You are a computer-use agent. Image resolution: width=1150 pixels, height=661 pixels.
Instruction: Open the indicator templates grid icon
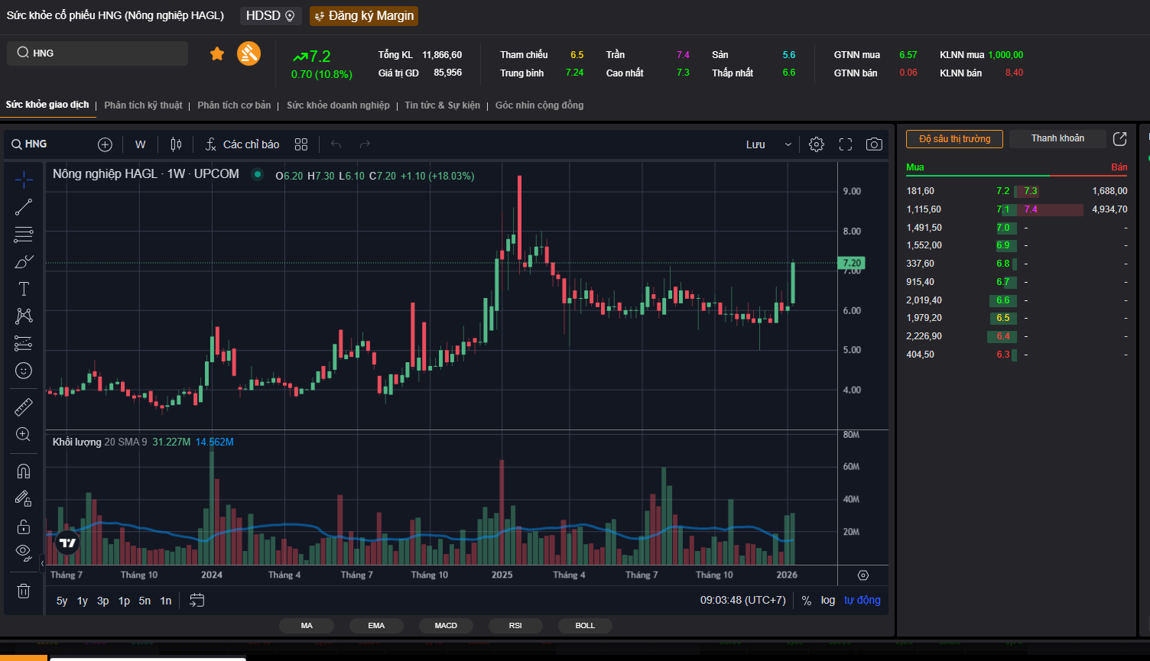click(301, 144)
